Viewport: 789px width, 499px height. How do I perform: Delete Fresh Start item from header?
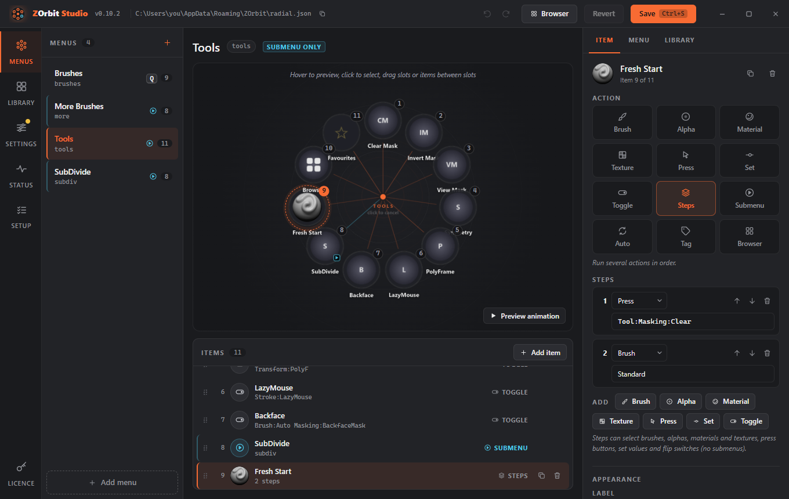(772, 73)
